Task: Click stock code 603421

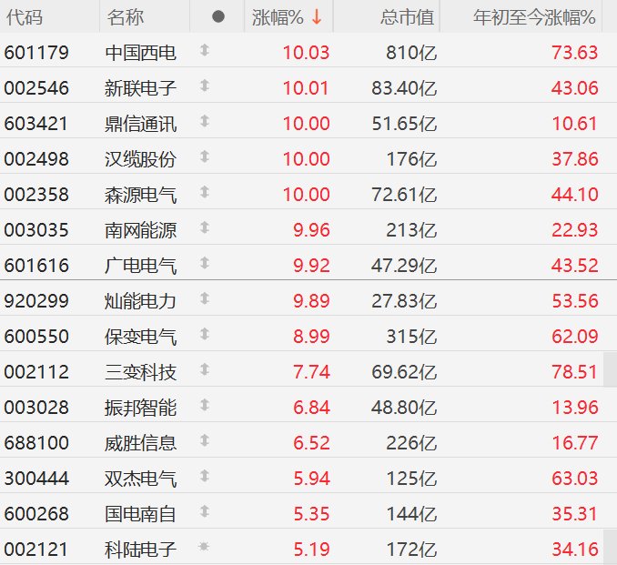Action: click(36, 124)
